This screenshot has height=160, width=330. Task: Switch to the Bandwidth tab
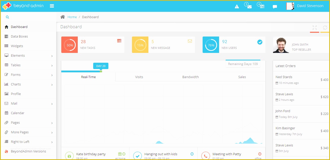[x=190, y=77]
